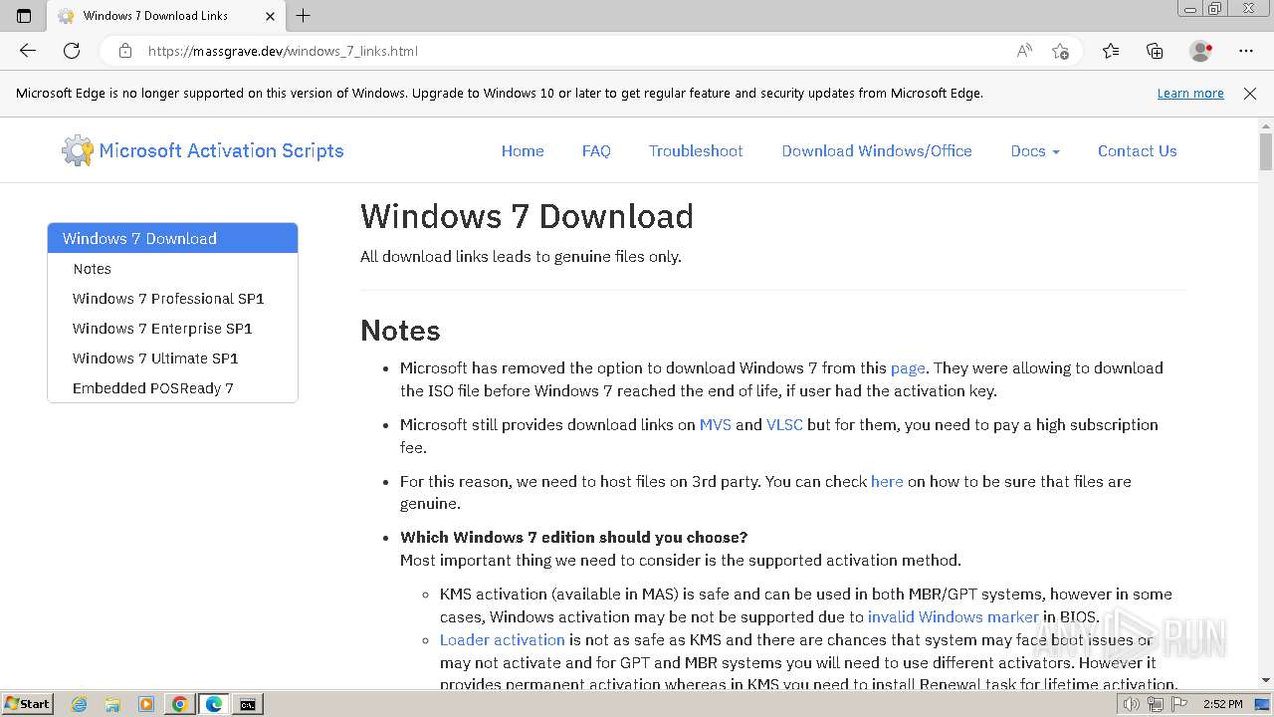The image size is (1274, 717).
Task: Open Contact Us navigation item
Action: pos(1138,150)
